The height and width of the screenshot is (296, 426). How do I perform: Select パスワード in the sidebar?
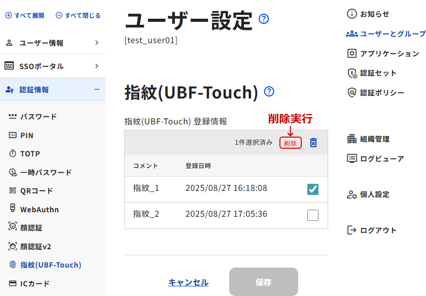[38, 117]
